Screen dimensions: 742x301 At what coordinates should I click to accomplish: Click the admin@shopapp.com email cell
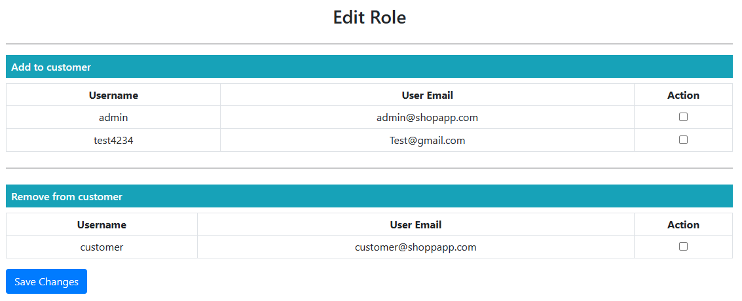427,118
